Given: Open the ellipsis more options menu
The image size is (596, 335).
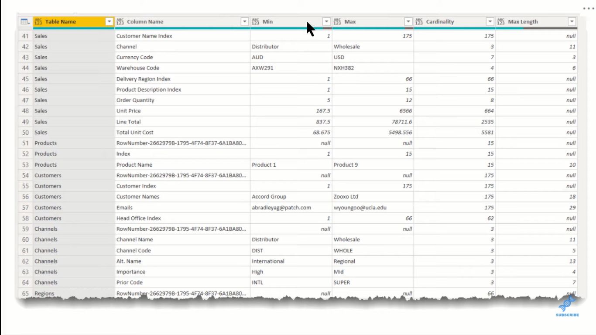Looking at the screenshot, I should point(588,8).
